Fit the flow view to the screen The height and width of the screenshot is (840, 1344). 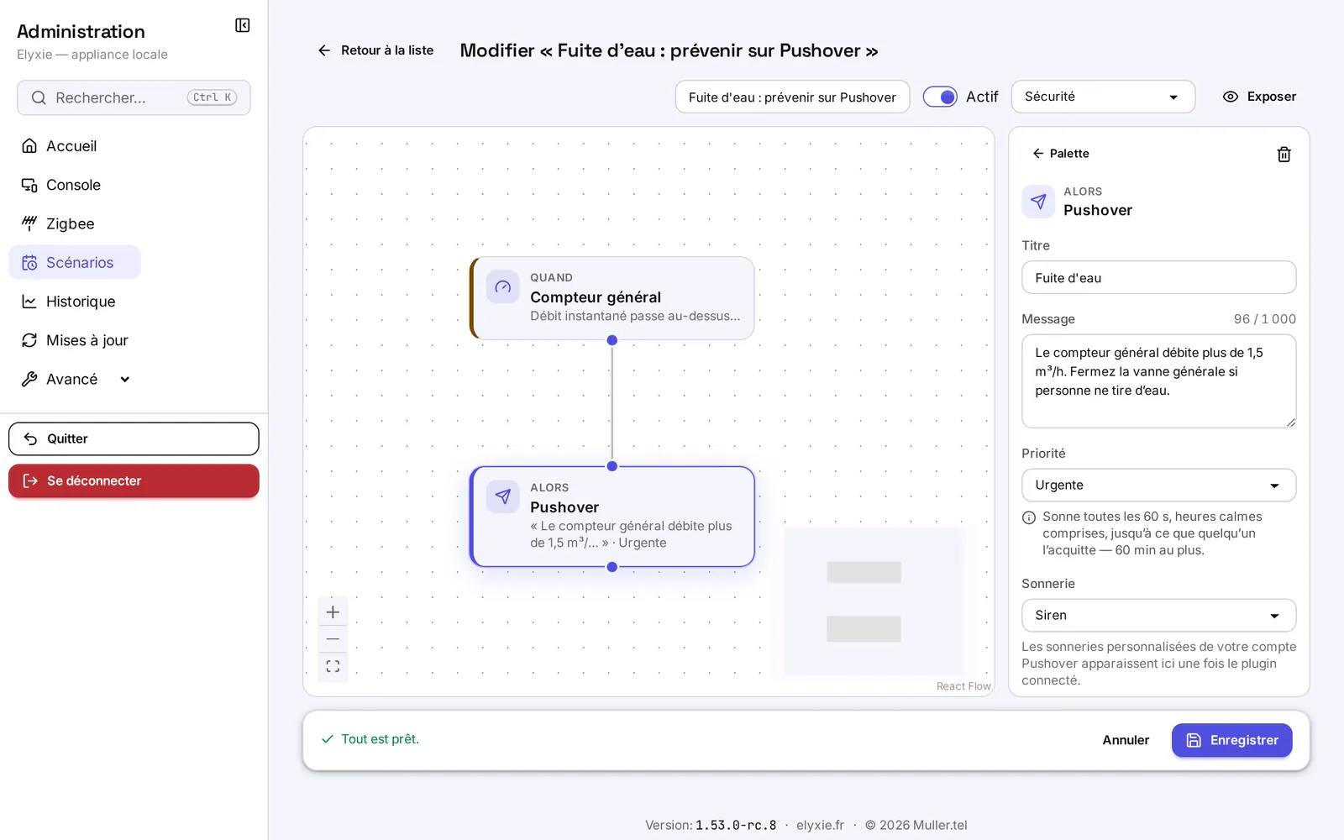pyautogui.click(x=333, y=666)
